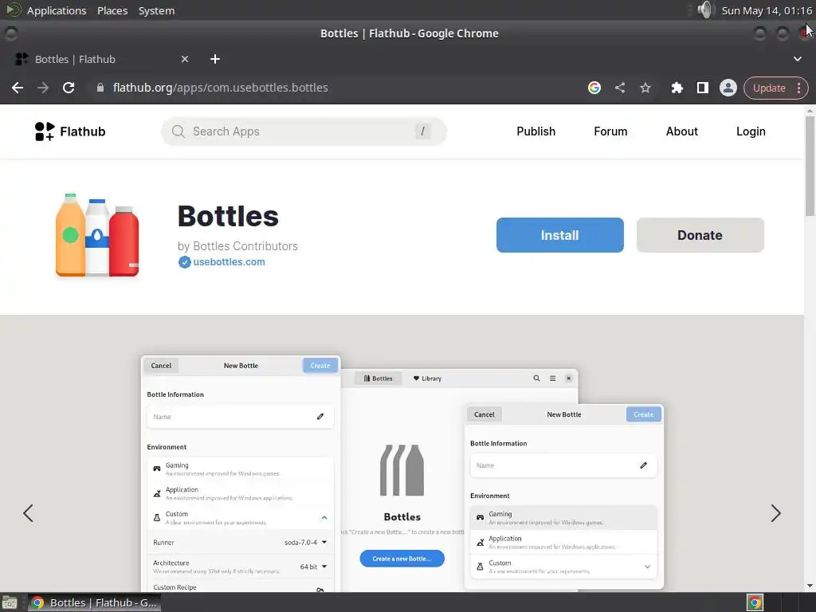Show next screenshot in carousel
Image resolution: width=816 pixels, height=612 pixels.
(x=775, y=513)
